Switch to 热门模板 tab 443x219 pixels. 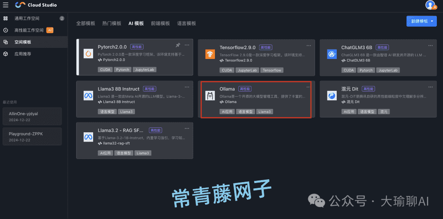click(x=112, y=23)
